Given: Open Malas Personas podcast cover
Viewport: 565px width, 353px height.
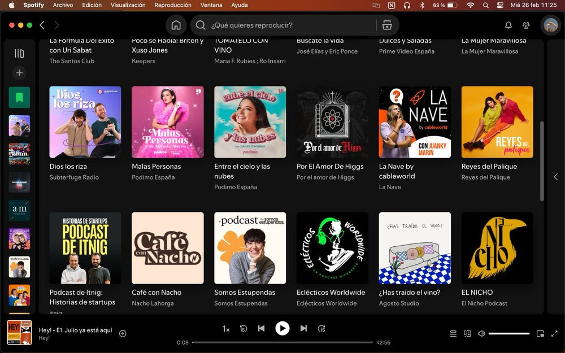Looking at the screenshot, I should click(168, 122).
